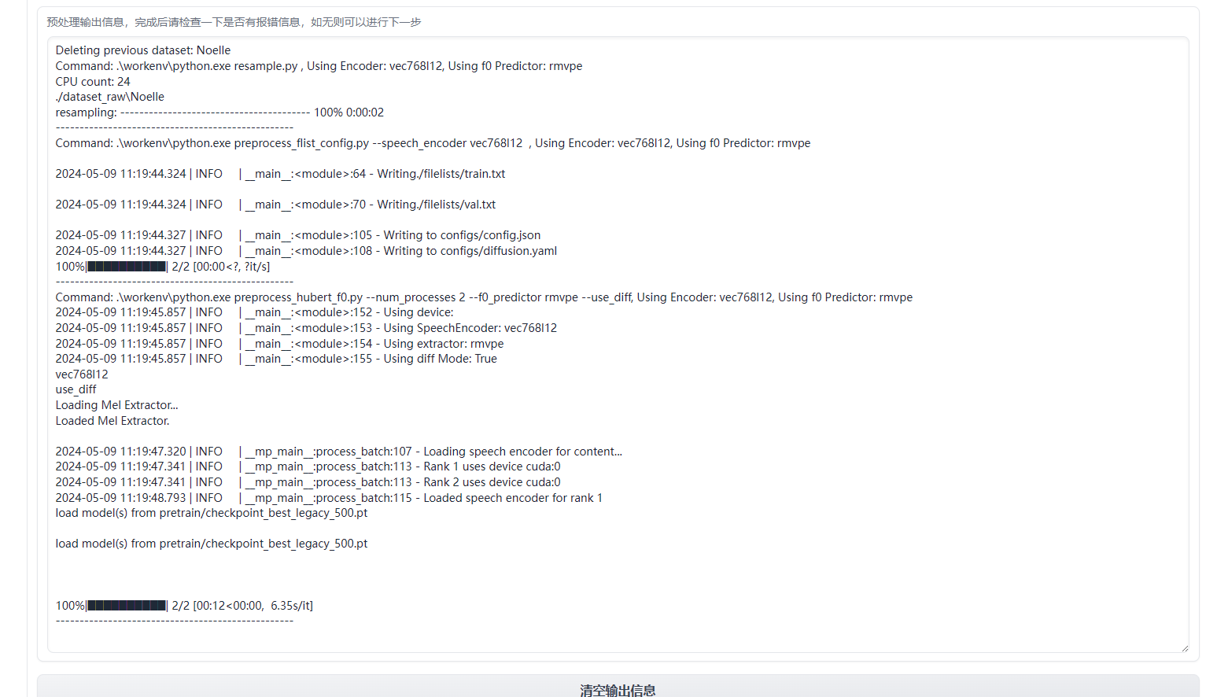
Task: Click the 'CPU count: 24' line
Action: [93, 82]
